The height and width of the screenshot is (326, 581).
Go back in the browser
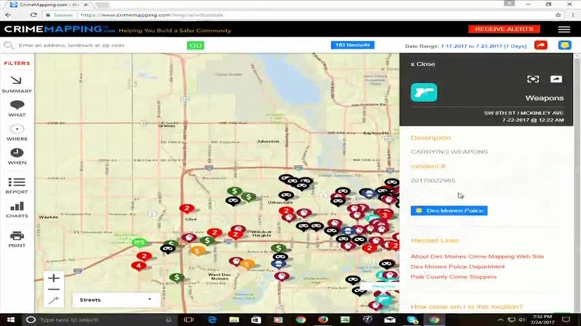pos(8,15)
